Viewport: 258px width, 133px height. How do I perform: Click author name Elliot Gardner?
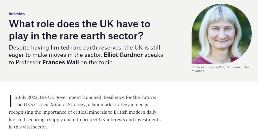click(x=123, y=55)
